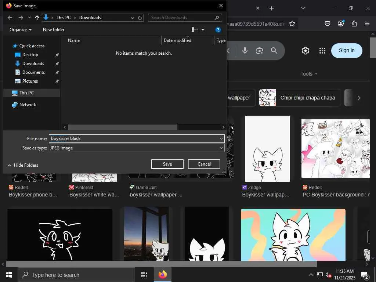Bookmark this page with star icon
This screenshot has width=376, height=282.
pyautogui.click(x=292, y=23)
